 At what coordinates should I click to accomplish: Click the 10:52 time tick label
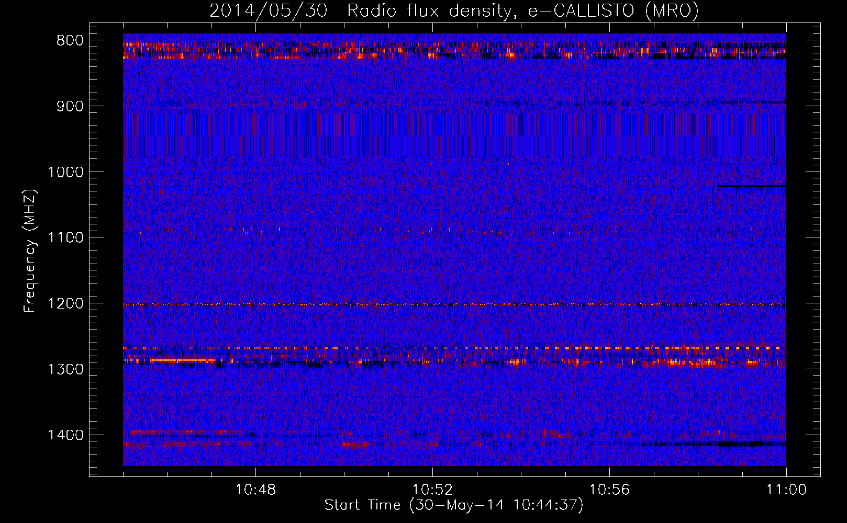[x=432, y=490]
